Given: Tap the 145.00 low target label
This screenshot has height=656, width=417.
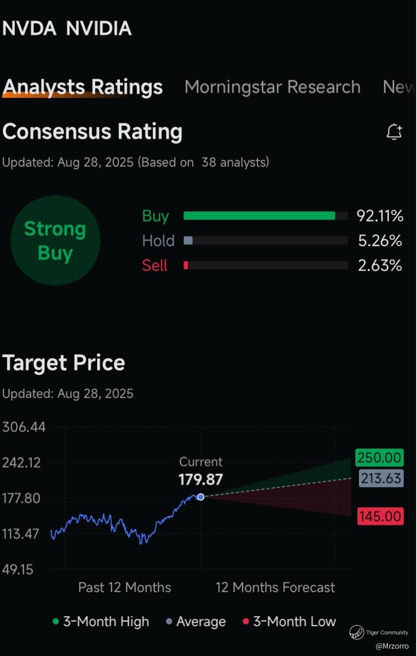Looking at the screenshot, I should tap(380, 516).
